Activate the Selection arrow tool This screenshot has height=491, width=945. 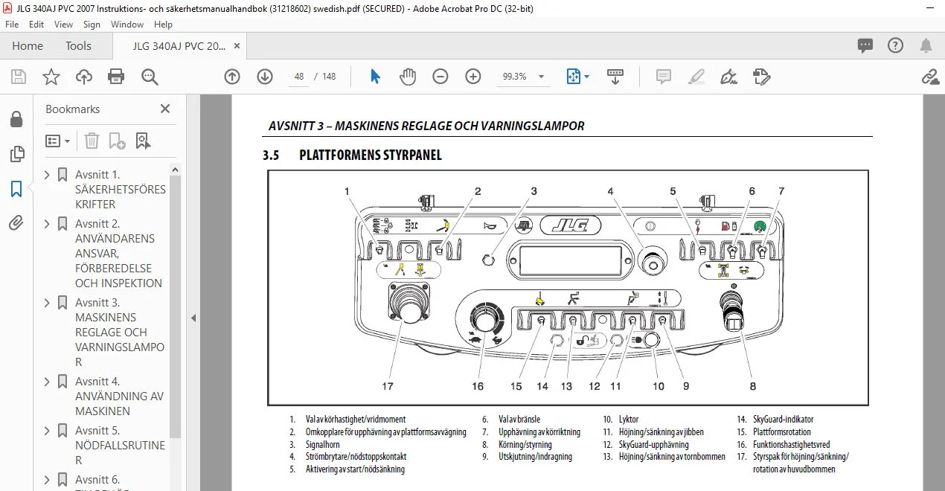click(375, 77)
